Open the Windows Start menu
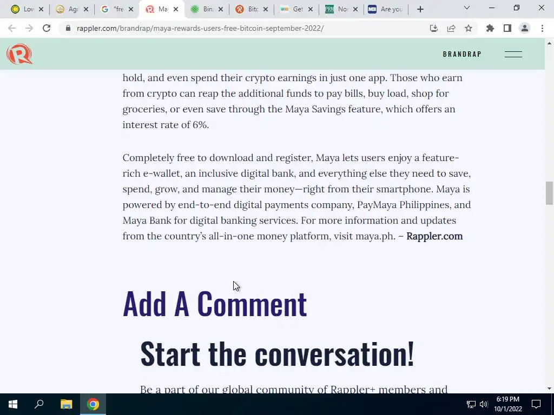554x415 pixels. (13, 404)
